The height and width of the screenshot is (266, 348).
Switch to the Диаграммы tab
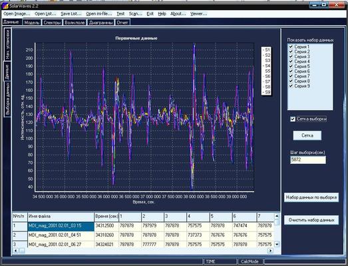(x=101, y=23)
